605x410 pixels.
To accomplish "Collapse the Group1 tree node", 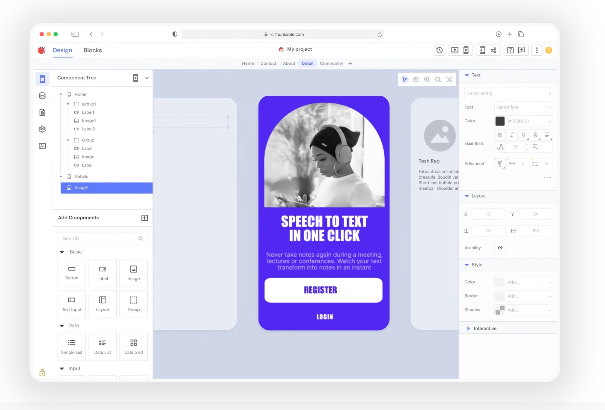I will tap(68, 104).
